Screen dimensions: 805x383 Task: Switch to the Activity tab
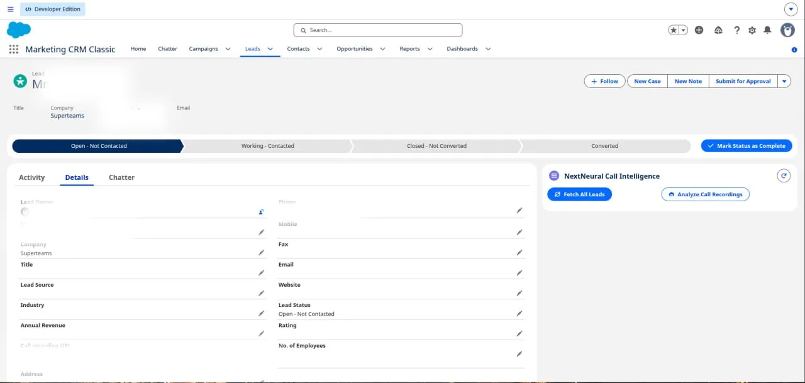pos(31,177)
